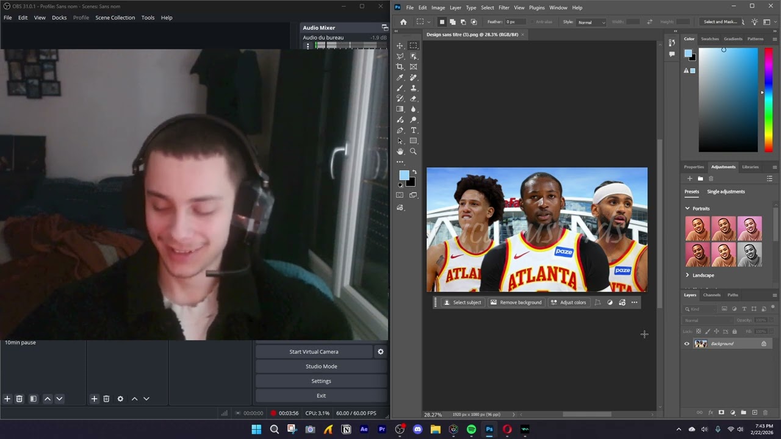Screen dimensions: 781x439
Task: Open the Docks menu in OBS
Action: [59, 18]
